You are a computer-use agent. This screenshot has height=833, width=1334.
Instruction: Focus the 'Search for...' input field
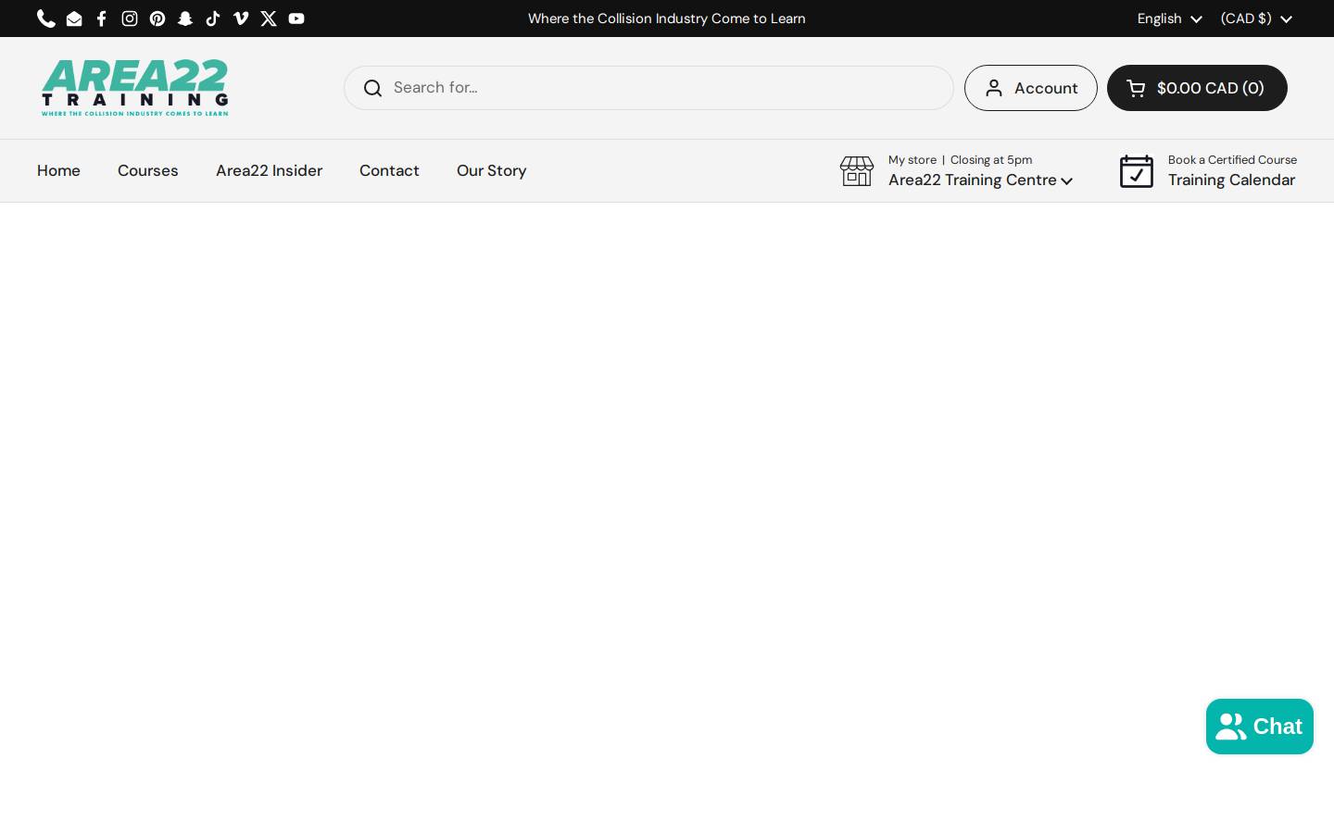(x=648, y=88)
